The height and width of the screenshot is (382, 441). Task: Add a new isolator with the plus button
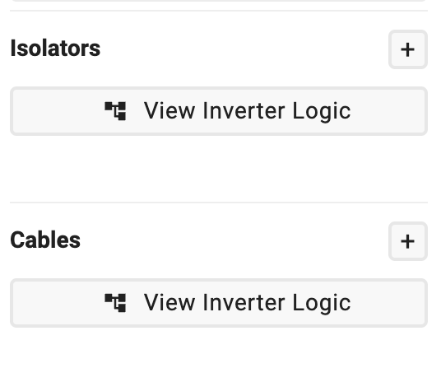click(408, 49)
